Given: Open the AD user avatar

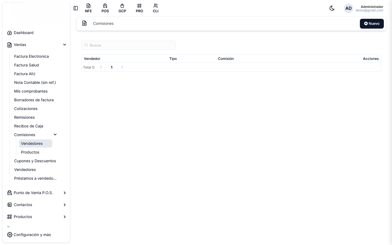Looking at the screenshot, I should pyautogui.click(x=348, y=8).
